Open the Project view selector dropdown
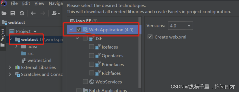The image size is (239, 92). (23, 32)
